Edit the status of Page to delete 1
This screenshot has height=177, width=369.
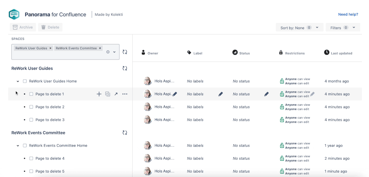click(266, 94)
